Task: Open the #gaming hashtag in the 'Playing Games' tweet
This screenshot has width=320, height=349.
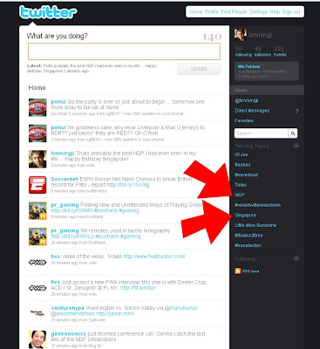Action: click(x=129, y=210)
